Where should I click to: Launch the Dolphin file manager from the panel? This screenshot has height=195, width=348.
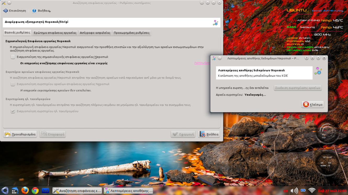pyautogui.click(x=15, y=191)
